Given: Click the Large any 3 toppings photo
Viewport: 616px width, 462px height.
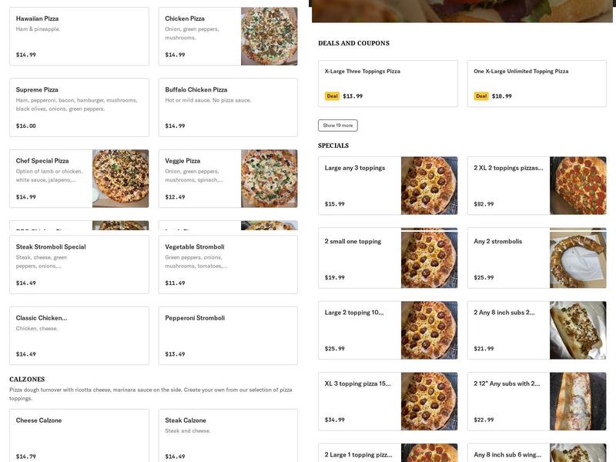Looking at the screenshot, I should (429, 186).
